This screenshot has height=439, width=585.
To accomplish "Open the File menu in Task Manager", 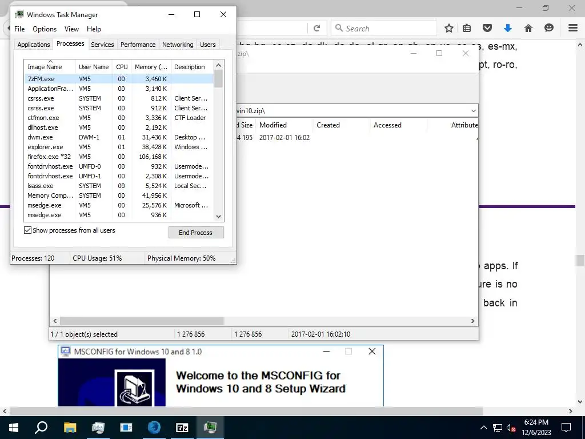I will (19, 29).
